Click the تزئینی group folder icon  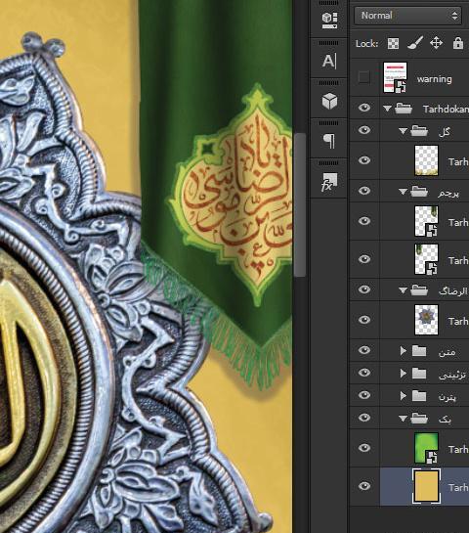(419, 374)
